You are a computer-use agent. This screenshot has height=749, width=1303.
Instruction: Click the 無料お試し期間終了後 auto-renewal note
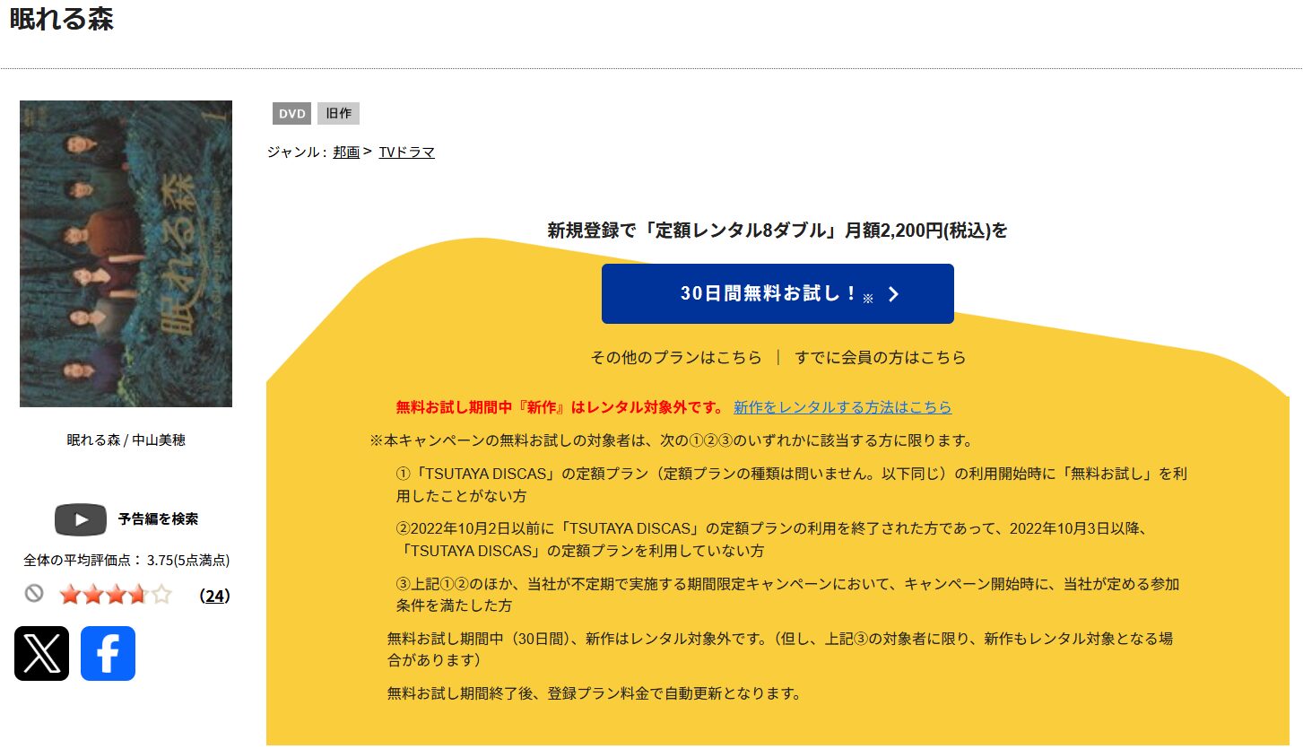tap(594, 693)
